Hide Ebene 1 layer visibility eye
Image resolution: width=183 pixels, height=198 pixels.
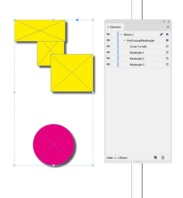click(x=108, y=34)
